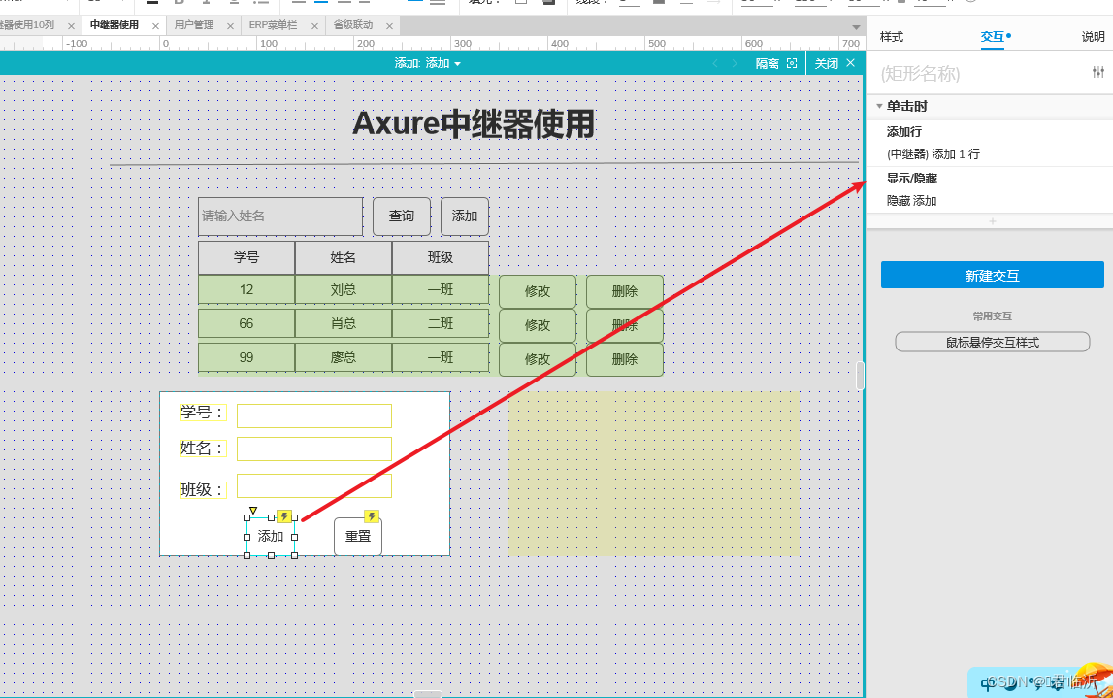Select the cell containing 二班
The height and width of the screenshot is (698, 1113).
click(x=441, y=324)
